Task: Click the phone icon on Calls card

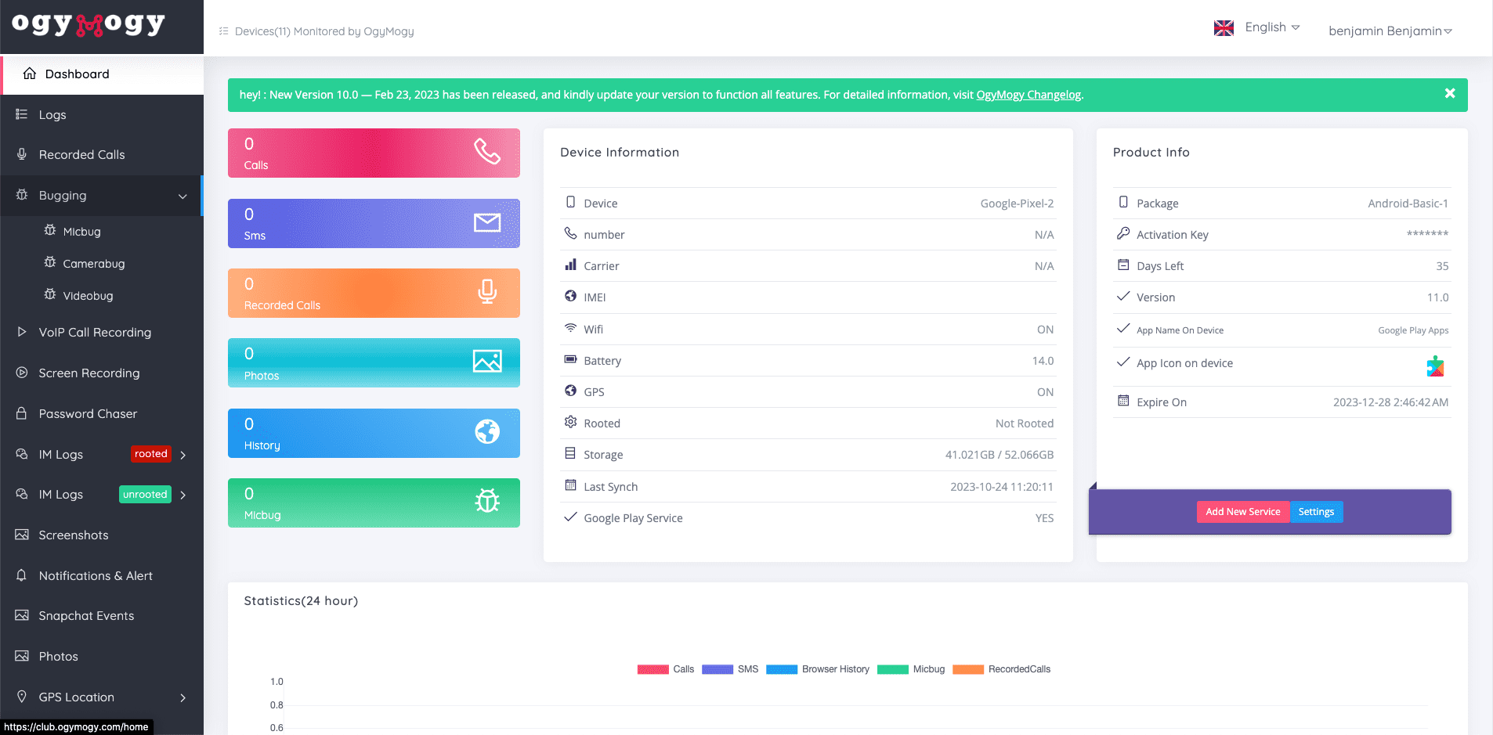Action: pyautogui.click(x=487, y=151)
